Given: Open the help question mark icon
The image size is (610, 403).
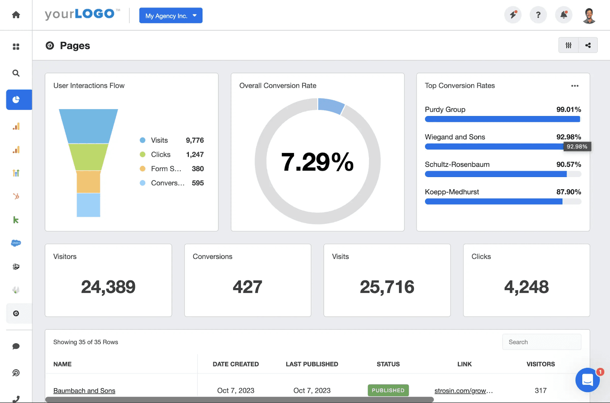Looking at the screenshot, I should click(538, 15).
